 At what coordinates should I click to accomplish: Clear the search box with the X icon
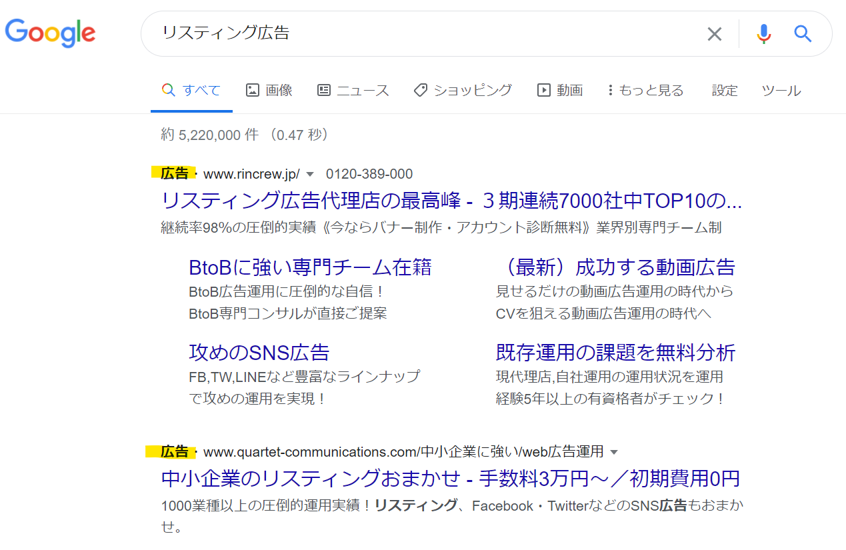[x=714, y=34]
